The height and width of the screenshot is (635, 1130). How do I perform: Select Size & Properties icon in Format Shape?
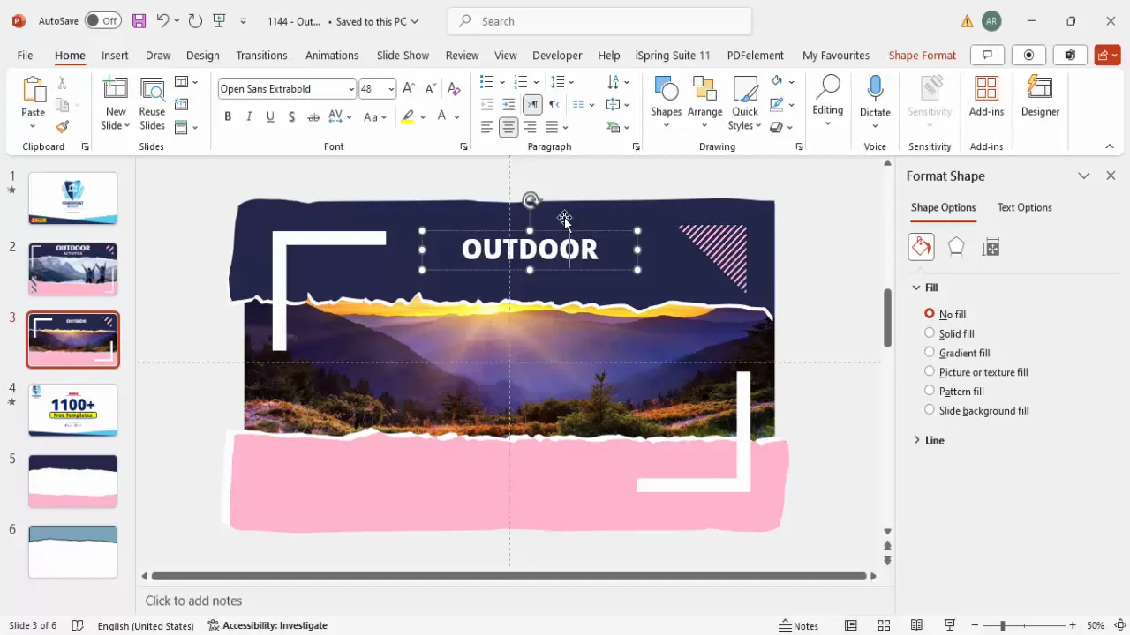(x=991, y=247)
